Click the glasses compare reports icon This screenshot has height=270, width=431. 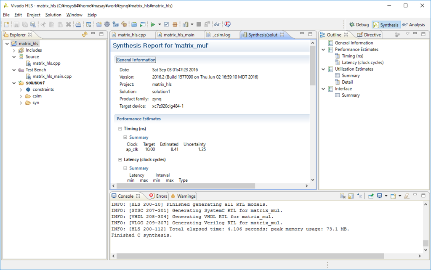(x=217, y=24)
